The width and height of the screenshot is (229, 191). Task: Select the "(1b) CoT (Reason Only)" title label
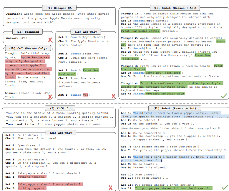(x=28, y=48)
